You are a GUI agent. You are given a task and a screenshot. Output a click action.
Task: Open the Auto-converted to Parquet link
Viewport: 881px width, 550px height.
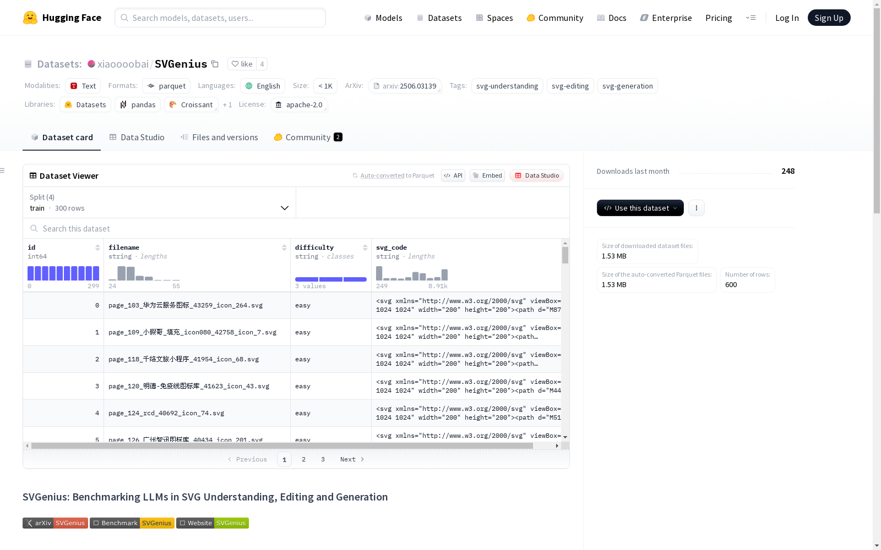393,175
